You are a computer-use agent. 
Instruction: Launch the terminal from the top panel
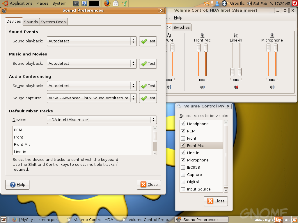point(76,3)
